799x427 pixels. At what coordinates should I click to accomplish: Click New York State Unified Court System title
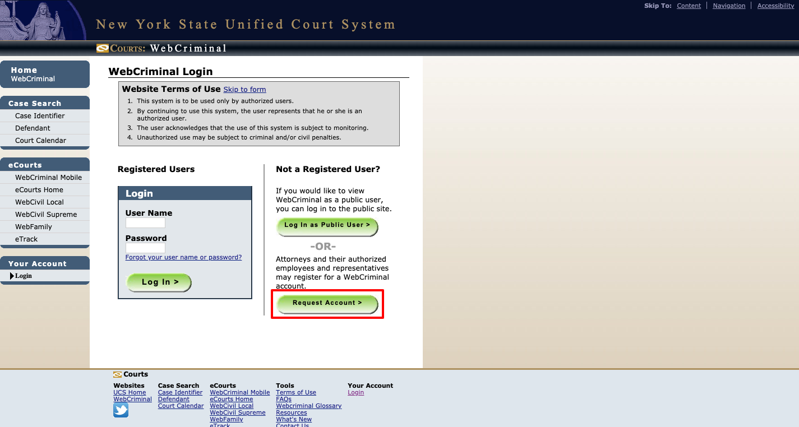pos(246,25)
